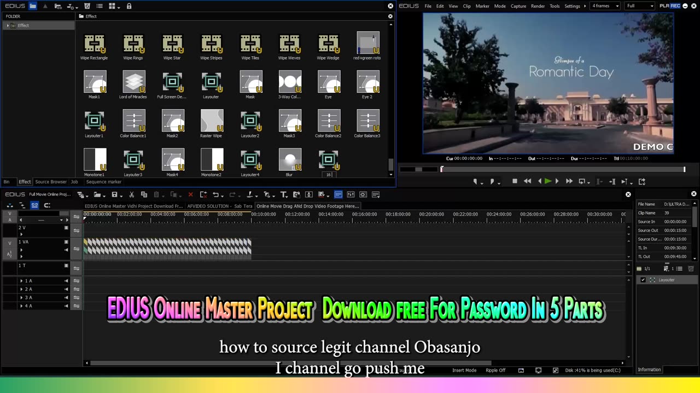
Task: Open the save project dropdown arrow
Action: tap(122, 195)
